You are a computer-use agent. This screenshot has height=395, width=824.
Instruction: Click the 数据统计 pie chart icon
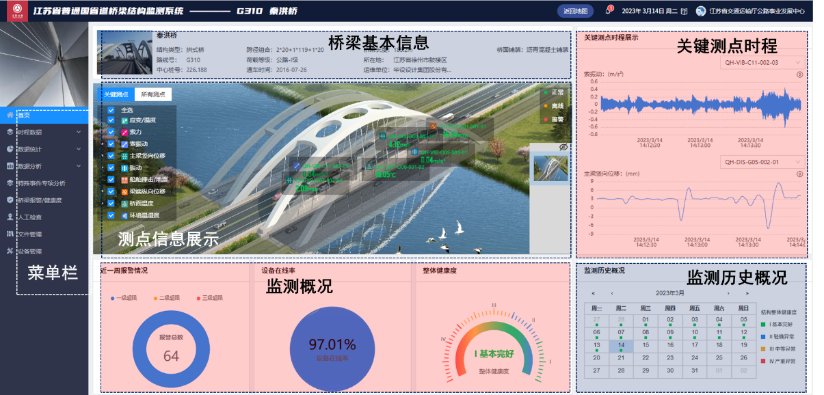pos(10,149)
